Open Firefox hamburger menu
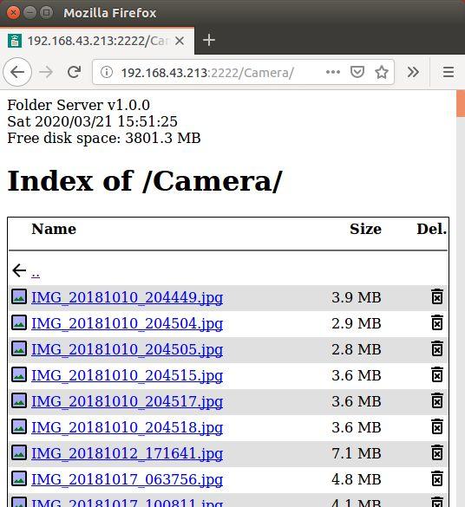 coord(449,72)
